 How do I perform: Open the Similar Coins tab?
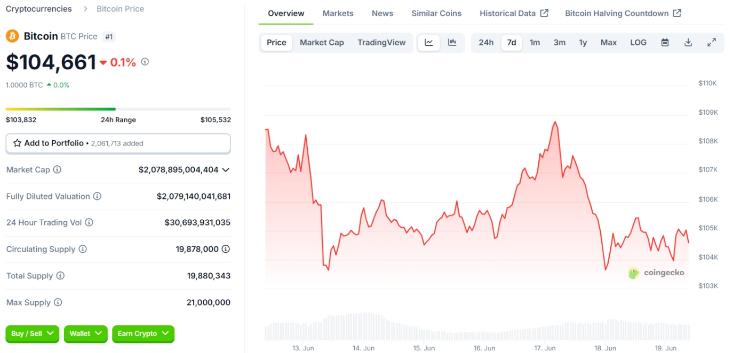point(436,13)
